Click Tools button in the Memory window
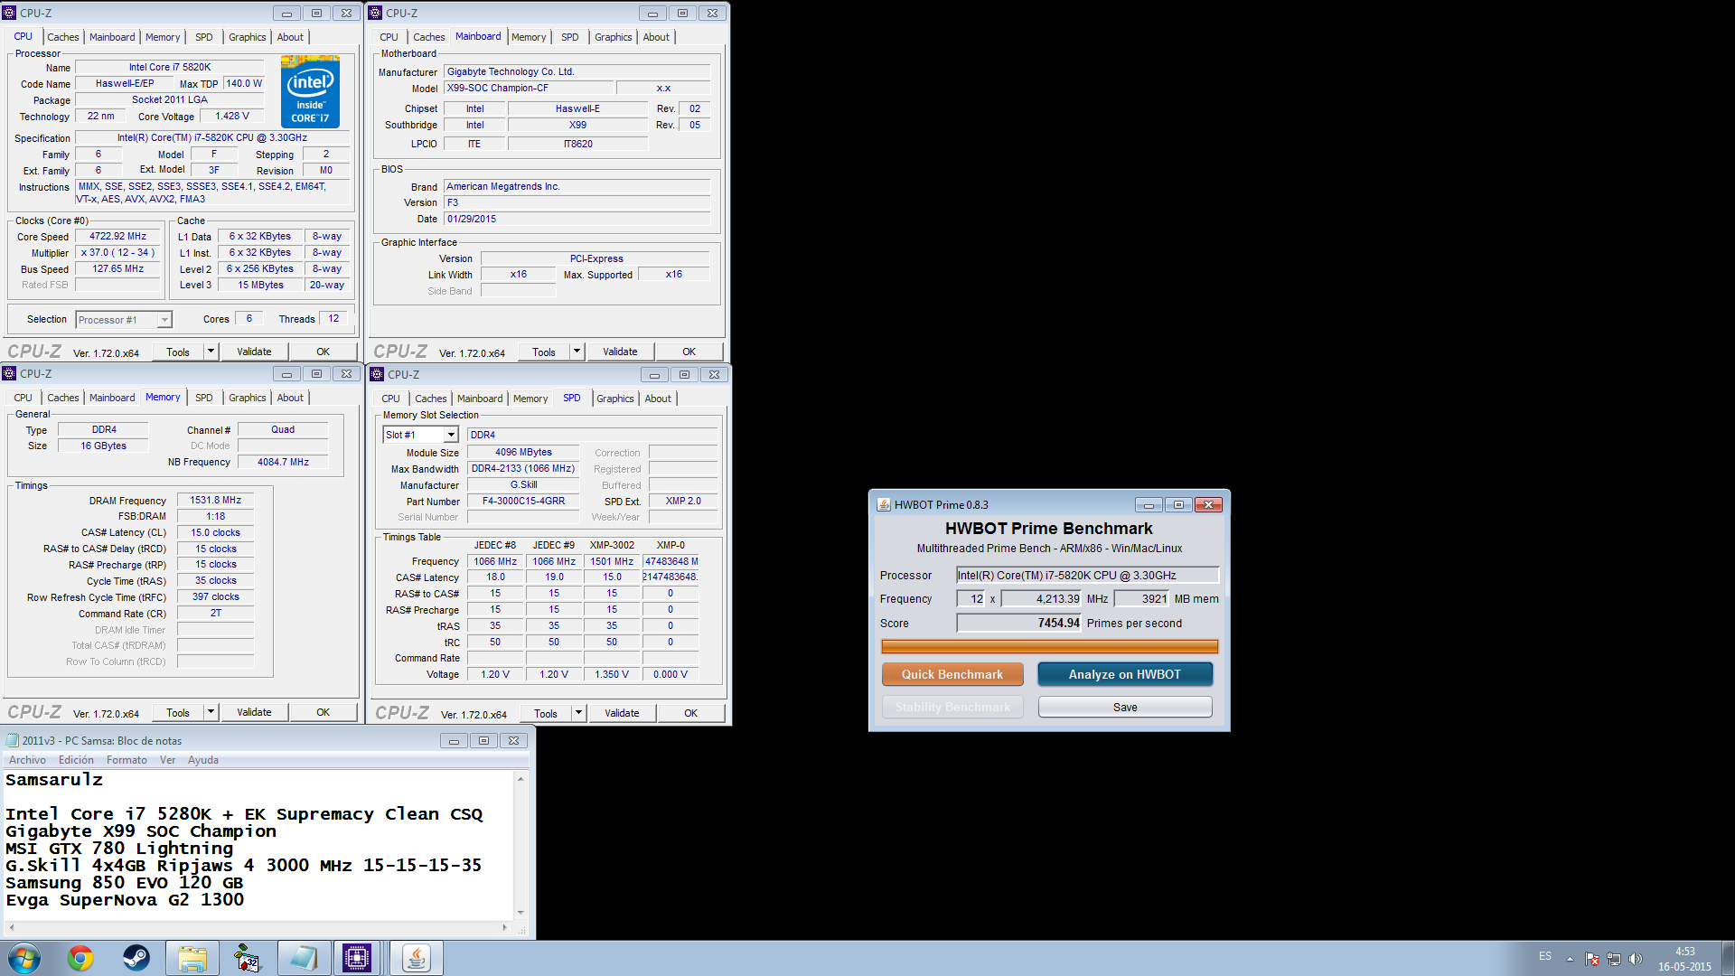The image size is (1735, 976). (178, 712)
